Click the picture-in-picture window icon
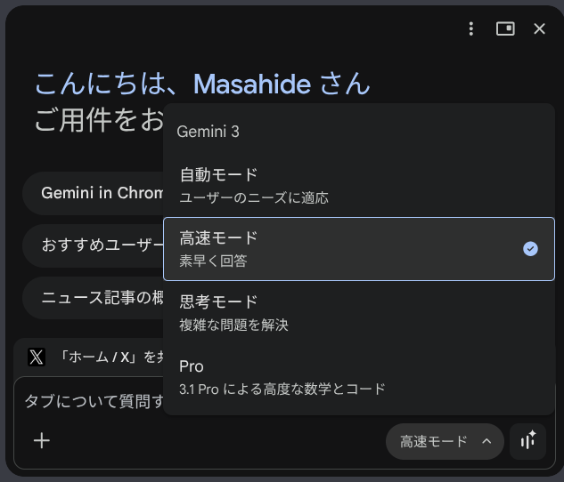Image resolution: width=564 pixels, height=482 pixels. (505, 29)
